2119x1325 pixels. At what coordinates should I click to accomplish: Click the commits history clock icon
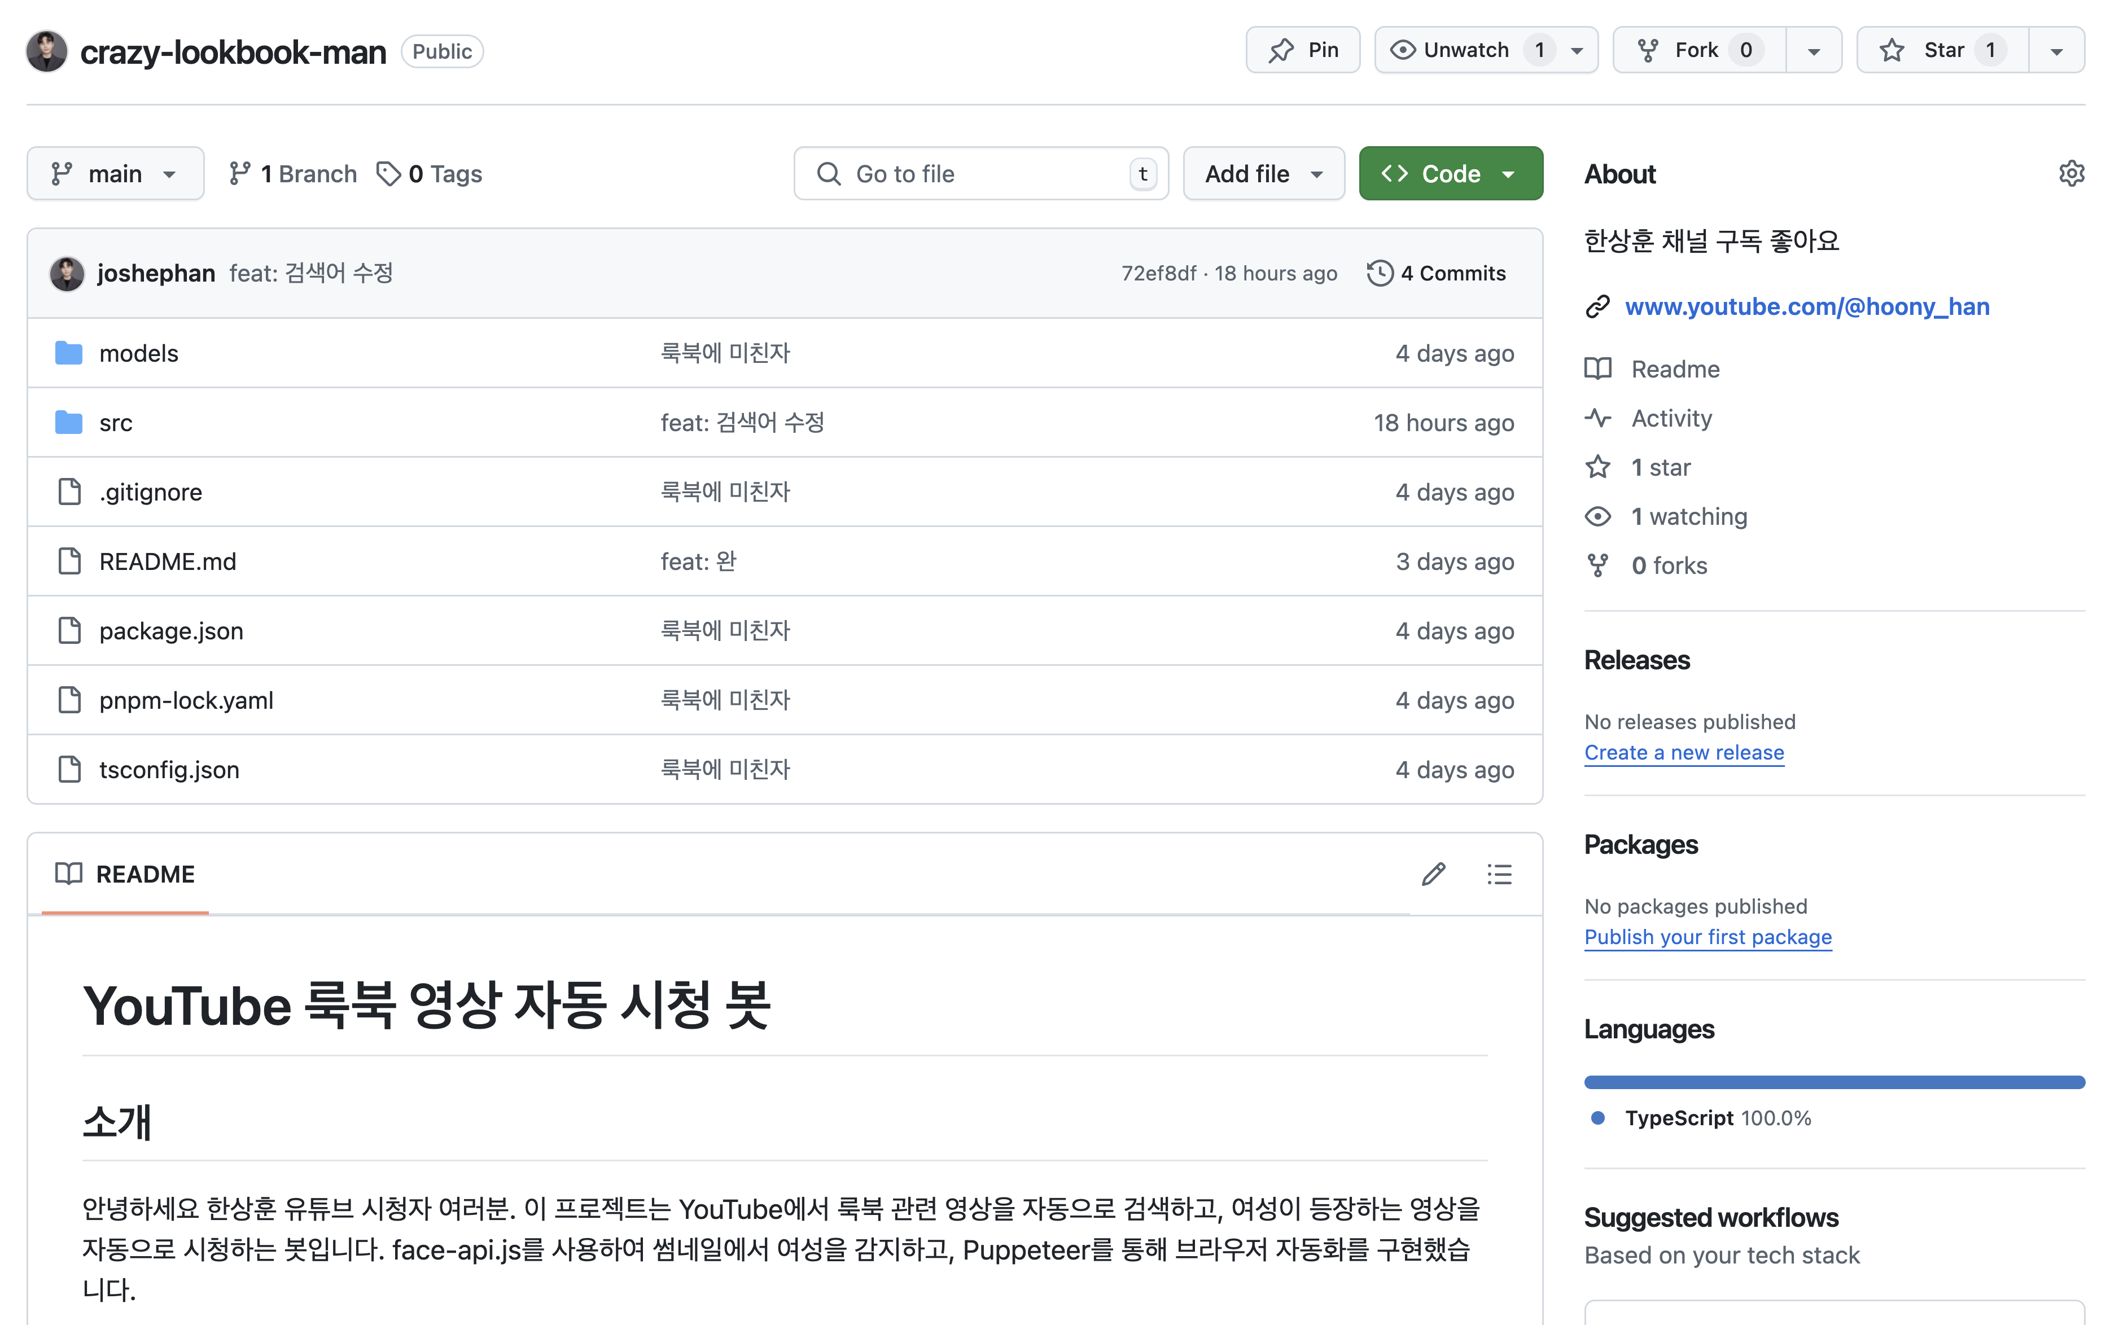click(1380, 274)
